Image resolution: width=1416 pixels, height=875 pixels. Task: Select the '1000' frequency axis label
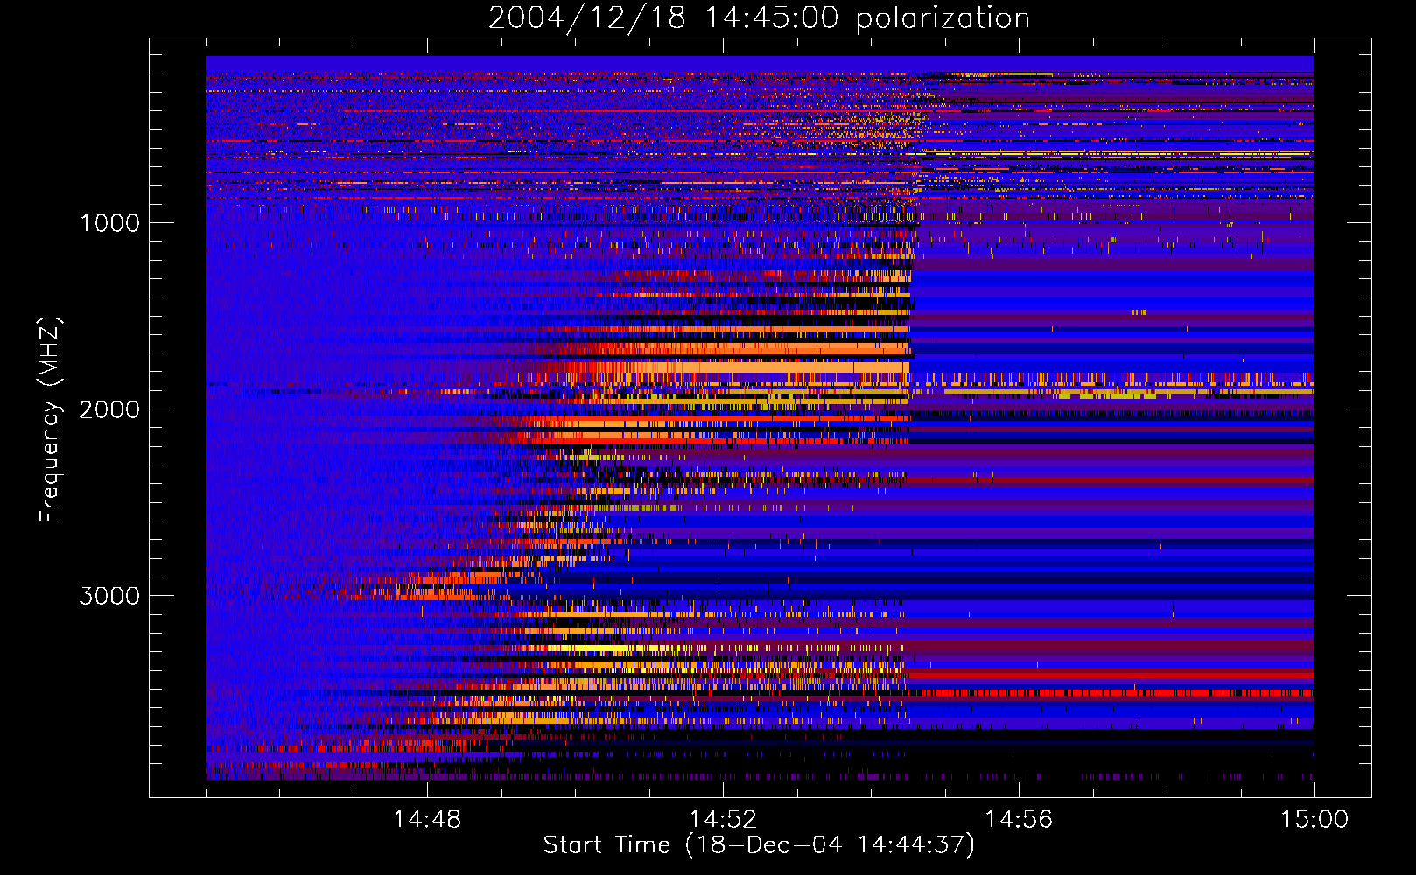tap(109, 223)
